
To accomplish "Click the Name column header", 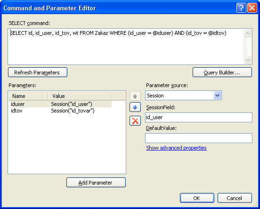I will [x=28, y=96].
